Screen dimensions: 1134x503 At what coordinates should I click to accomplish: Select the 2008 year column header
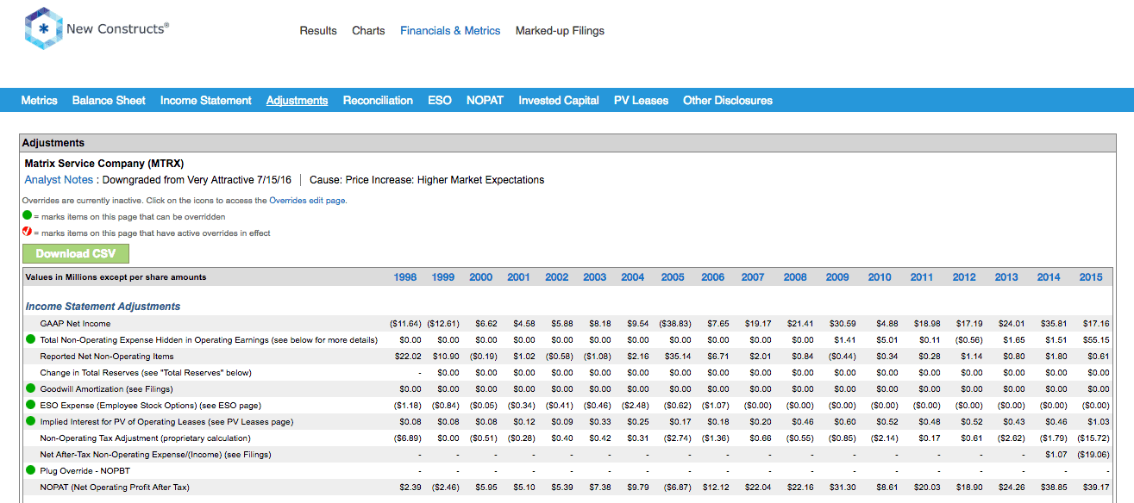point(795,277)
